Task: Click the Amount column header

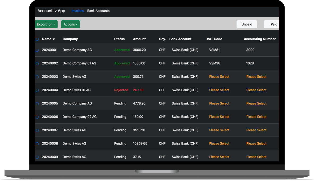Action: [139, 39]
